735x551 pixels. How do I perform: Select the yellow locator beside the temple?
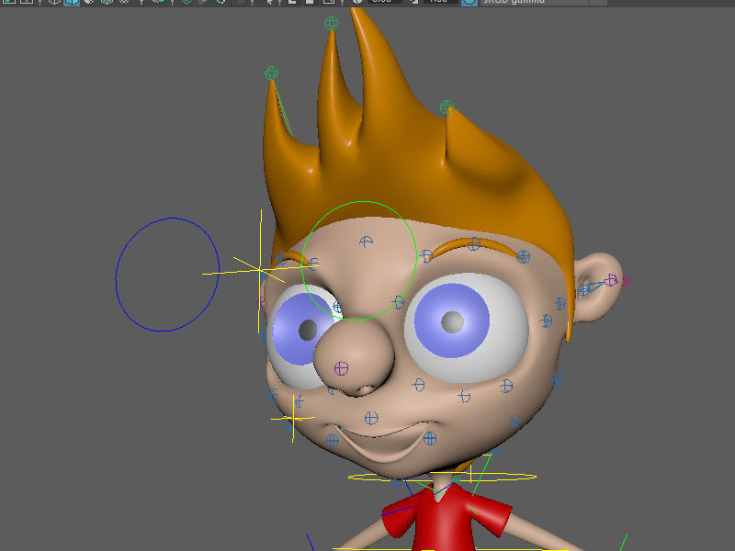260,269
